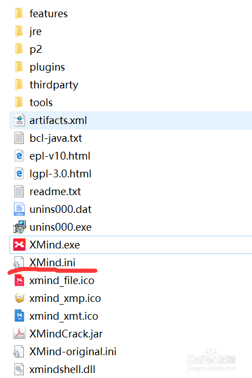The width and height of the screenshot is (252, 378).
Task: Select the thirdparty folder icon
Action: pyautogui.click(x=19, y=85)
